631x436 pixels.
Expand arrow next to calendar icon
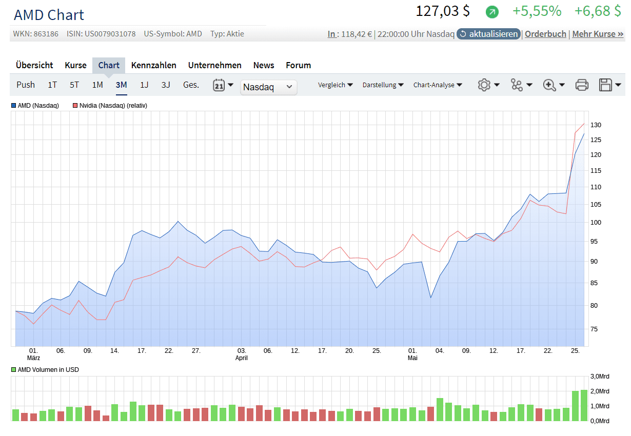click(230, 85)
